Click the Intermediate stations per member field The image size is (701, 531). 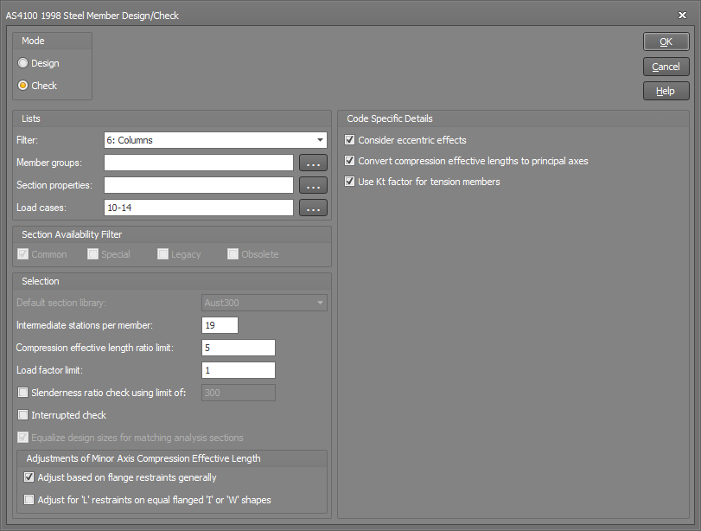pos(220,325)
